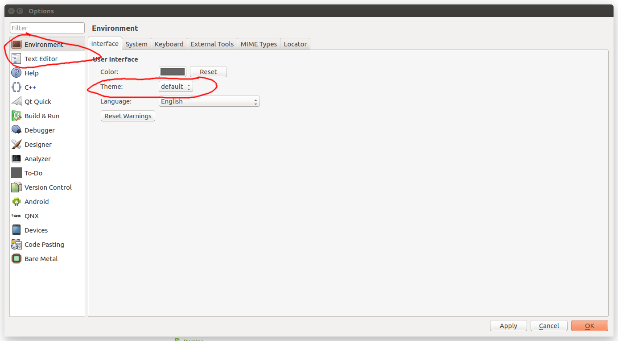
Task: Click the Reset Warnings button
Action: tap(128, 116)
